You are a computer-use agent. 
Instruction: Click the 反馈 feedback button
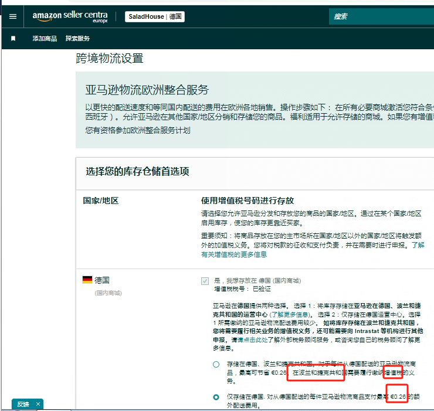click(x=23, y=405)
